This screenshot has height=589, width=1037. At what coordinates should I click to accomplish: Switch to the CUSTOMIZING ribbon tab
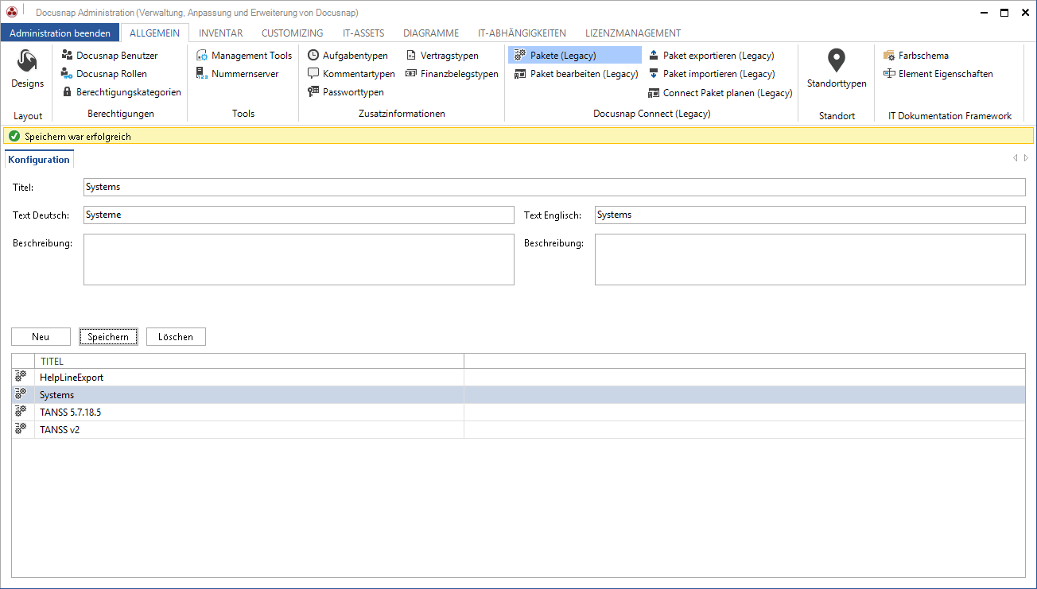(x=293, y=33)
